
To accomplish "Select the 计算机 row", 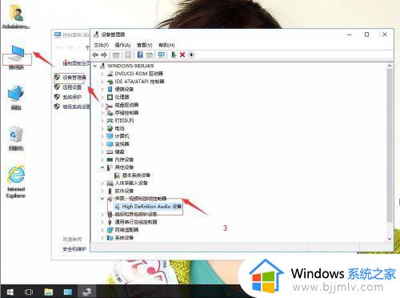I will (x=122, y=136).
